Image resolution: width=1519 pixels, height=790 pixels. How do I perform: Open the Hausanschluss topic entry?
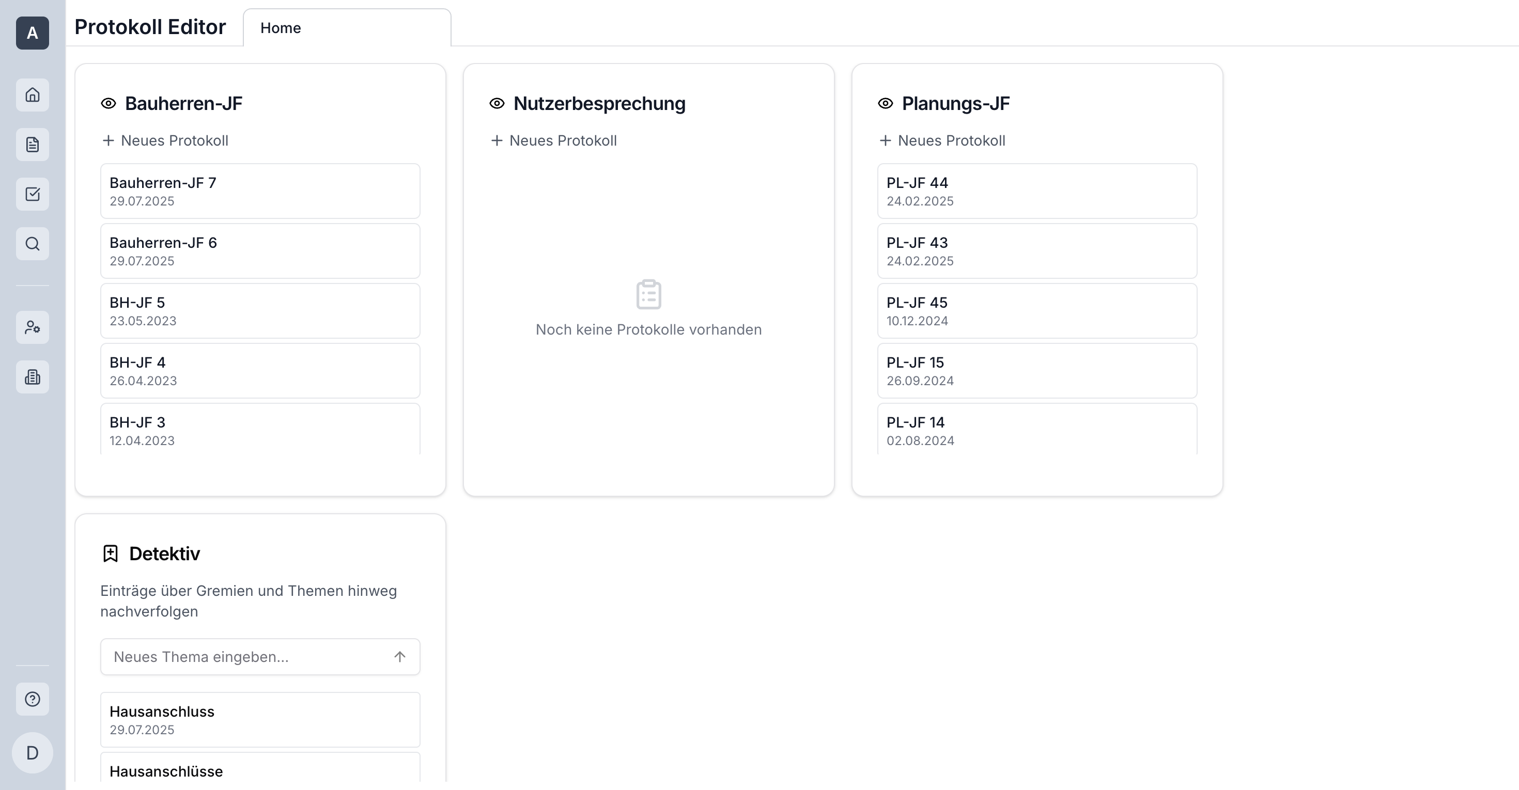[260, 719]
